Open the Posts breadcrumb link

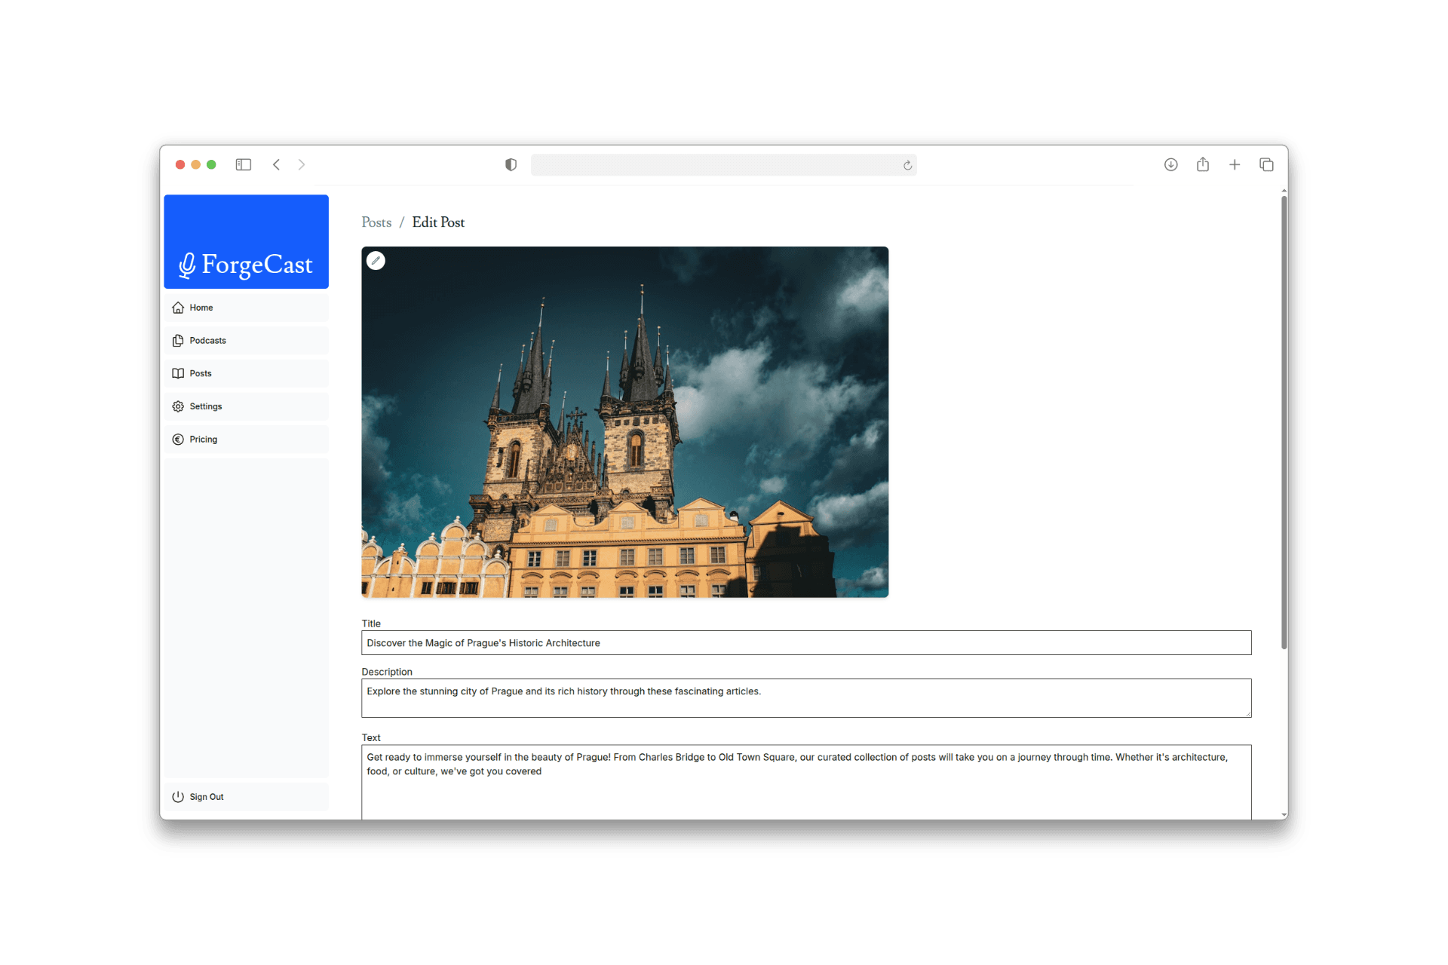(376, 222)
